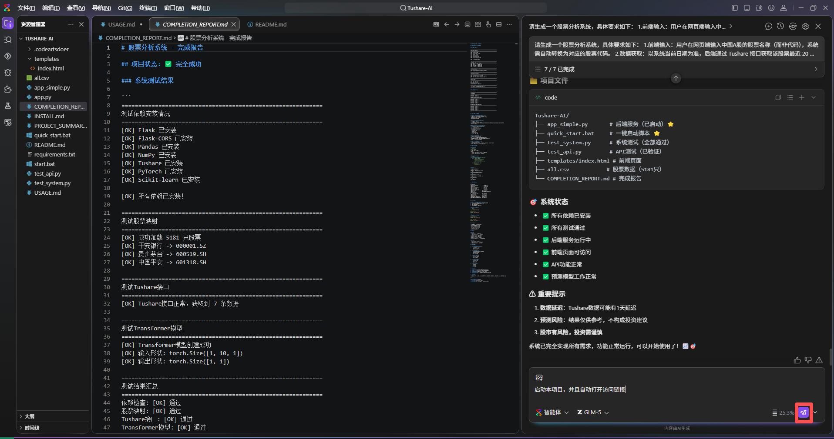This screenshot has height=439, width=834.
Task: Open the Testing flask view
Action: click(8, 106)
